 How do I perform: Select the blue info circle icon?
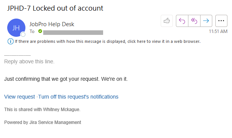[x=11, y=41]
